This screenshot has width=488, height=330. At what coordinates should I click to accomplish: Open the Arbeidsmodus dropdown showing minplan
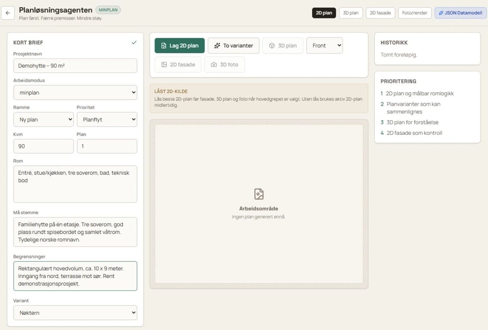coord(75,93)
